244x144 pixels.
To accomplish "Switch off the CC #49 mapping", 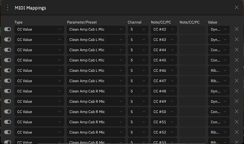I will coord(8,101).
